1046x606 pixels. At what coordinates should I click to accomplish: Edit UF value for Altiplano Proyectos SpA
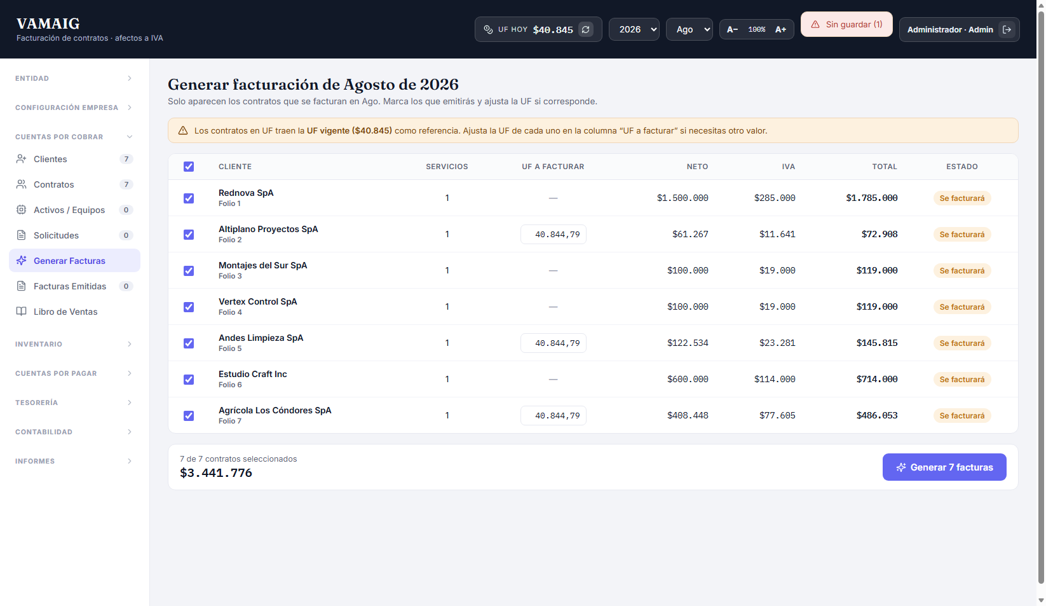[554, 235]
